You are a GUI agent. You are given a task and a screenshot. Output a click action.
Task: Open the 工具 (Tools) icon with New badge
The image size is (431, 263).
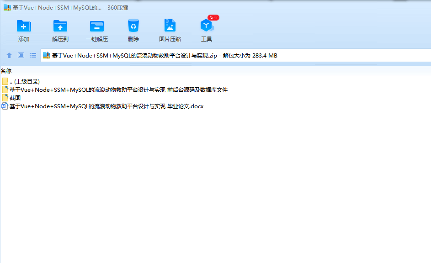pyautogui.click(x=207, y=25)
